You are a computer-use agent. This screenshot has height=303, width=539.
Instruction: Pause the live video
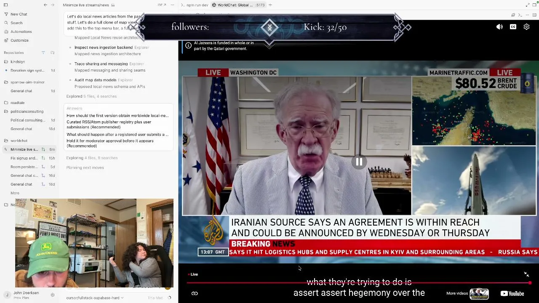359,162
